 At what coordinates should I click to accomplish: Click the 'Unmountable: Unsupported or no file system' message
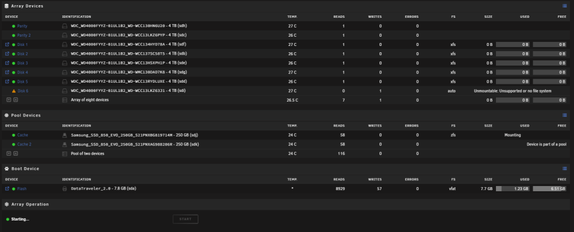coord(513,91)
